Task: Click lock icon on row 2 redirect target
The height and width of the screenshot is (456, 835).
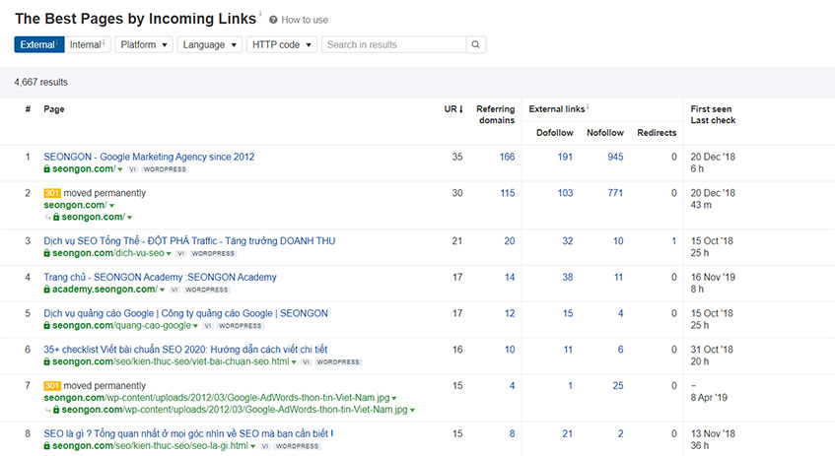Action: click(x=56, y=217)
